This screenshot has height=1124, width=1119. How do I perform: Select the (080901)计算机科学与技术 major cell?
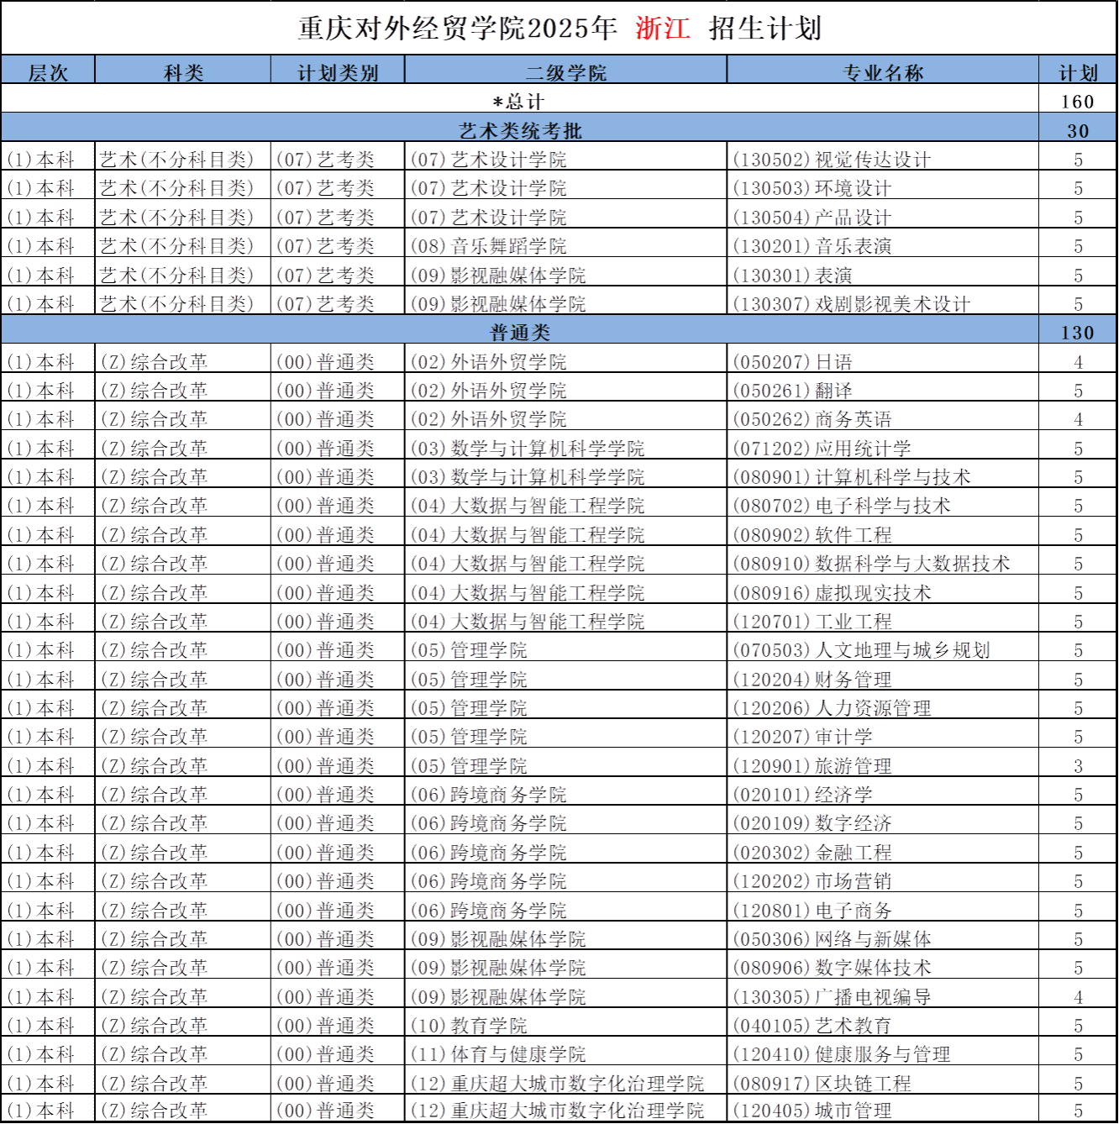coord(852,477)
